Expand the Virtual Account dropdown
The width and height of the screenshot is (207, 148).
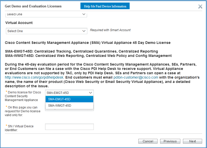pos(46,31)
